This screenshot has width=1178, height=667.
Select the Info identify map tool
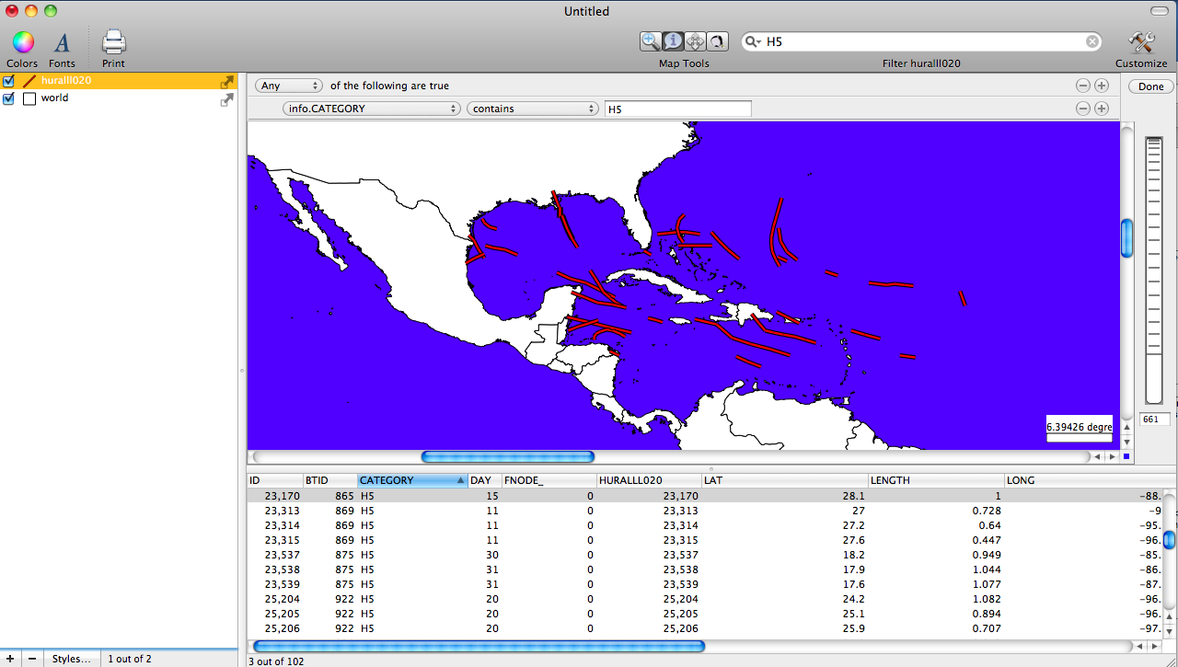pos(673,41)
